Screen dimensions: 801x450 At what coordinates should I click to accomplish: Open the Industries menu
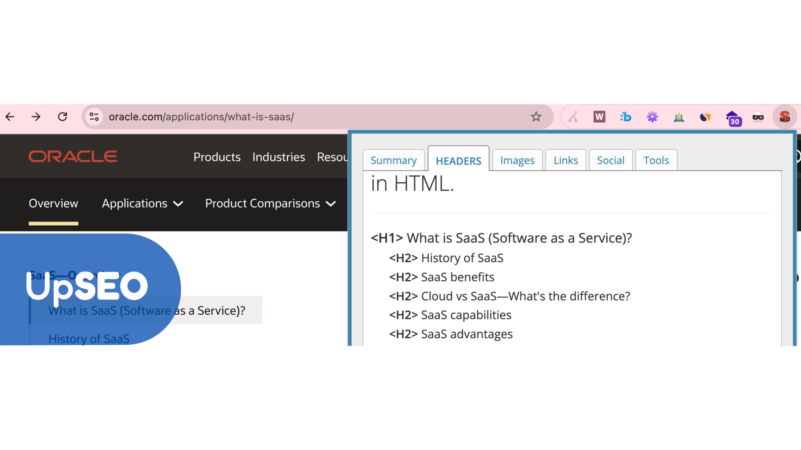pos(279,157)
